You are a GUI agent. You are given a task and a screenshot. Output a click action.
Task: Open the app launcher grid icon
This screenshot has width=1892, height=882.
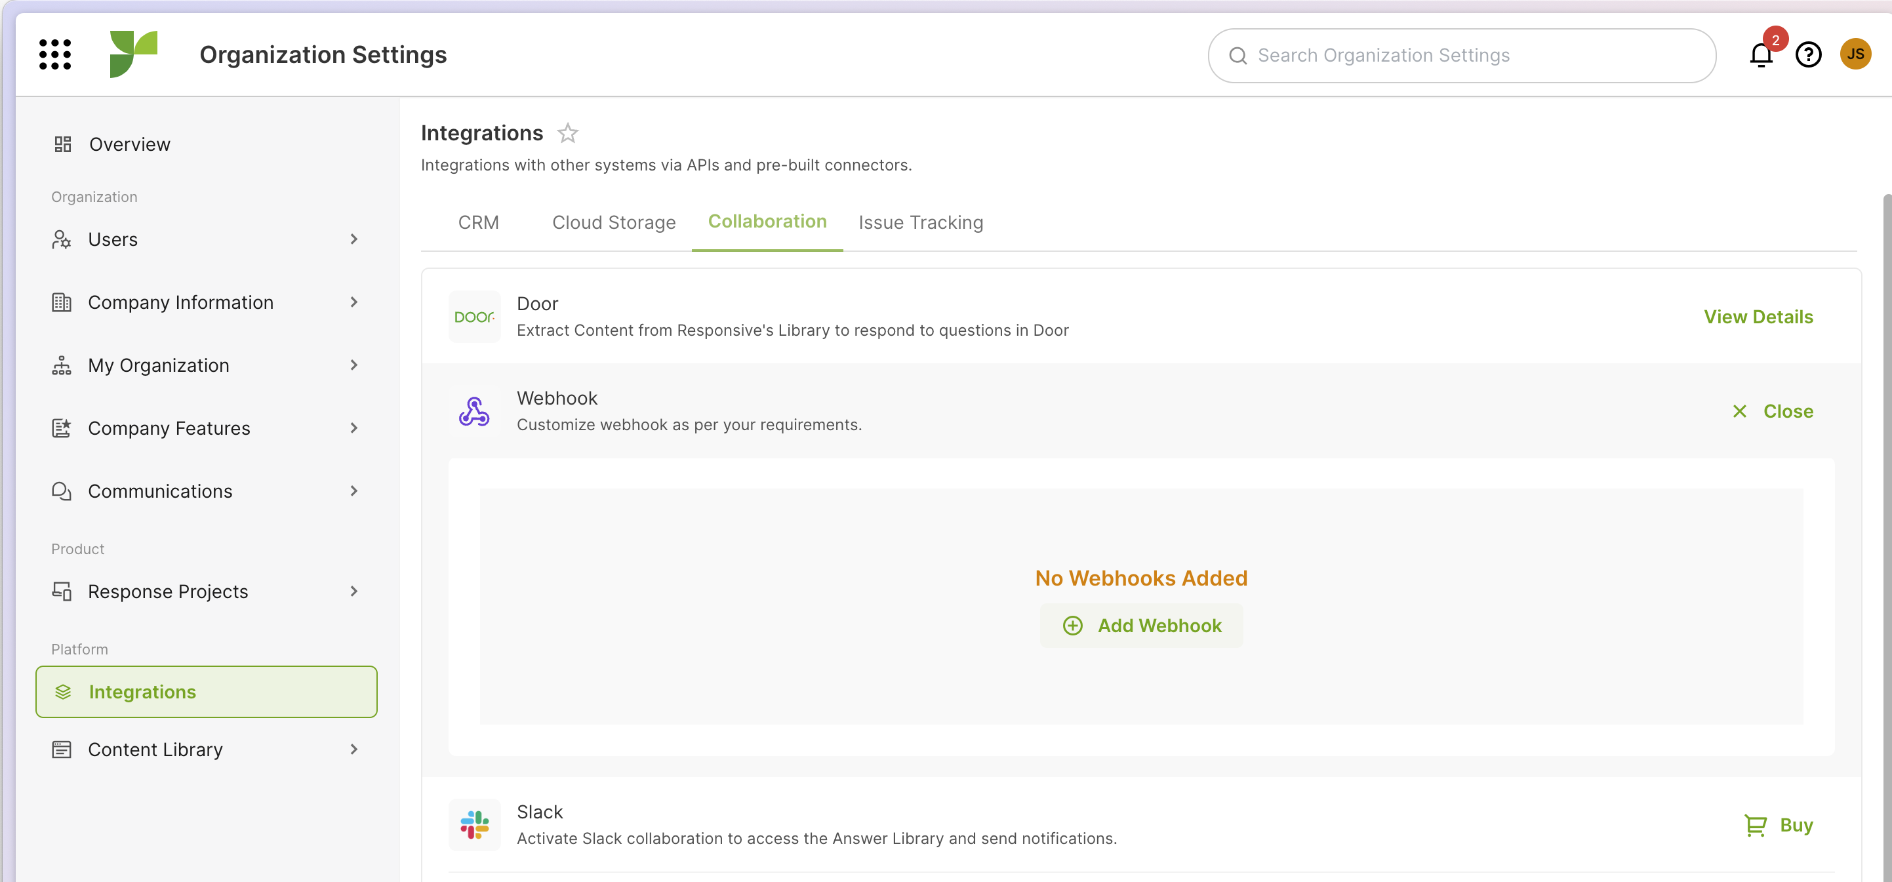tap(55, 54)
